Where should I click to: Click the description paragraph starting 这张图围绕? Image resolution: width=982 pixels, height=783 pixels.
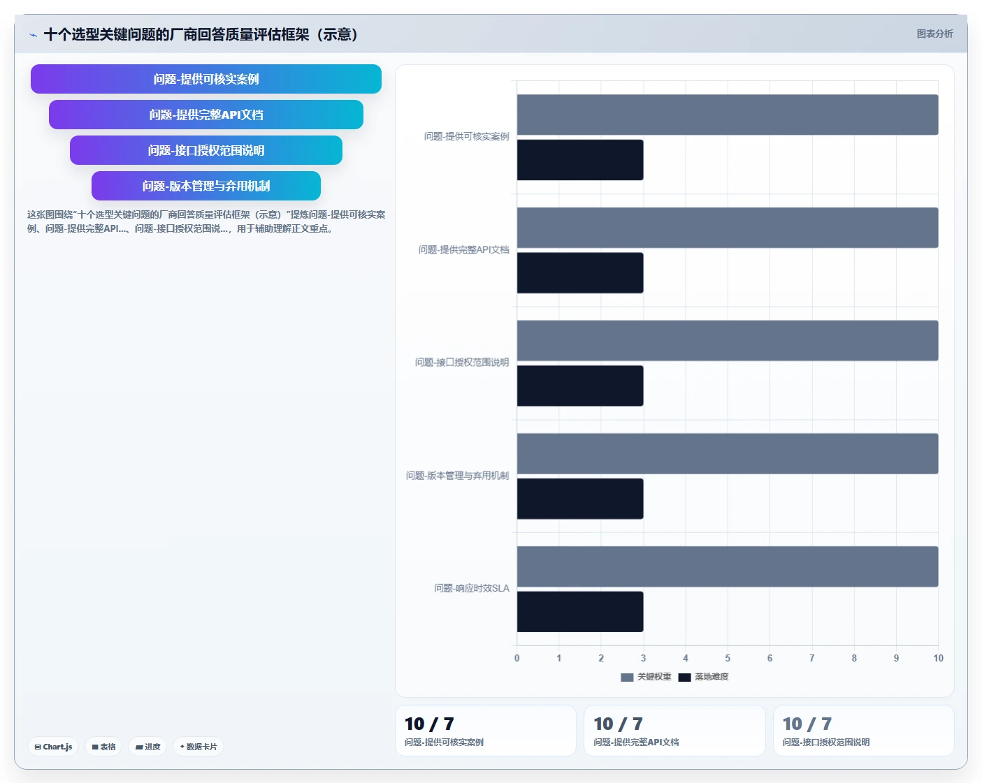pyautogui.click(x=206, y=221)
